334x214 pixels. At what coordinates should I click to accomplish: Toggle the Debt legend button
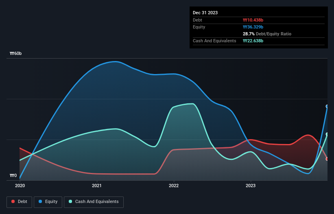pyautogui.click(x=19, y=202)
